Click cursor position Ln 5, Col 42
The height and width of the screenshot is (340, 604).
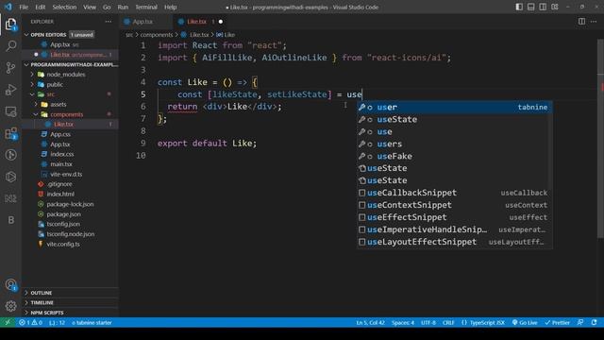click(370, 323)
